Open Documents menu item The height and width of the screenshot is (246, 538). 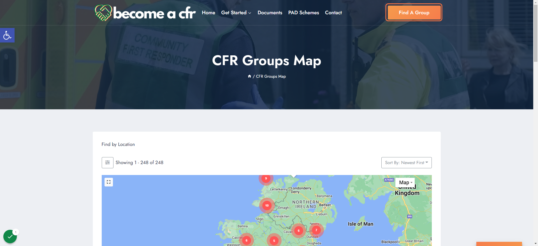click(270, 13)
